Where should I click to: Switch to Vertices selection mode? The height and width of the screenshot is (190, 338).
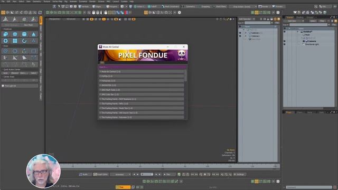(x=84, y=7)
